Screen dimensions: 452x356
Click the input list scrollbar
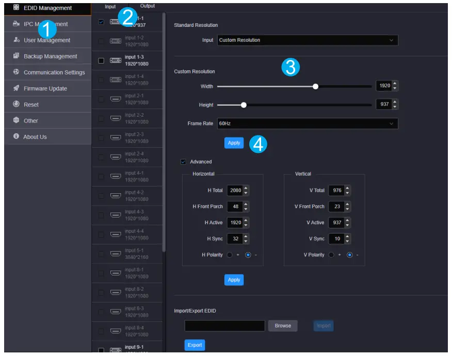click(x=164, y=133)
